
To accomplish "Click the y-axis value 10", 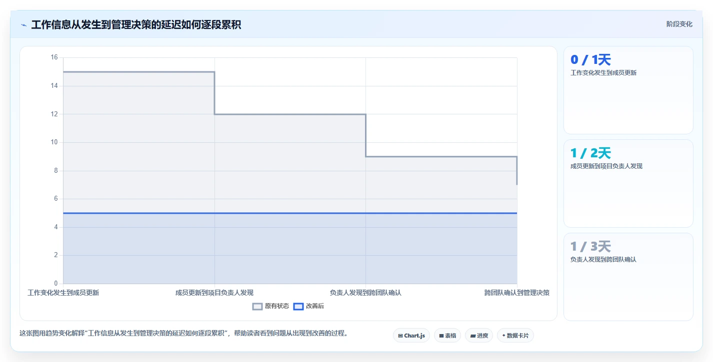I will pyautogui.click(x=54, y=142).
